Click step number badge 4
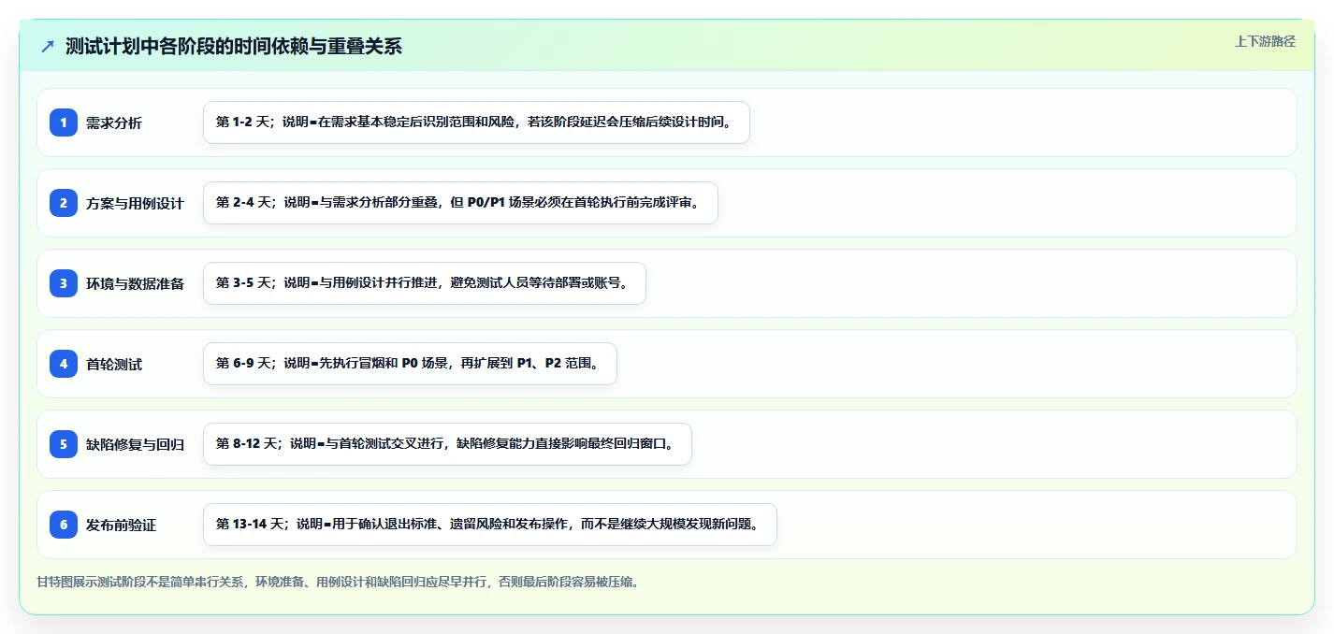 64,364
